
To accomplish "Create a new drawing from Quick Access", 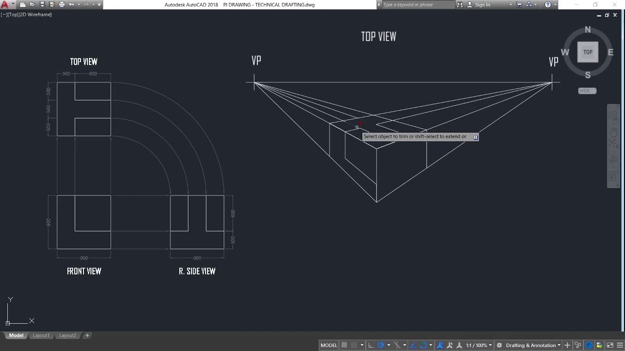I will [x=22, y=4].
